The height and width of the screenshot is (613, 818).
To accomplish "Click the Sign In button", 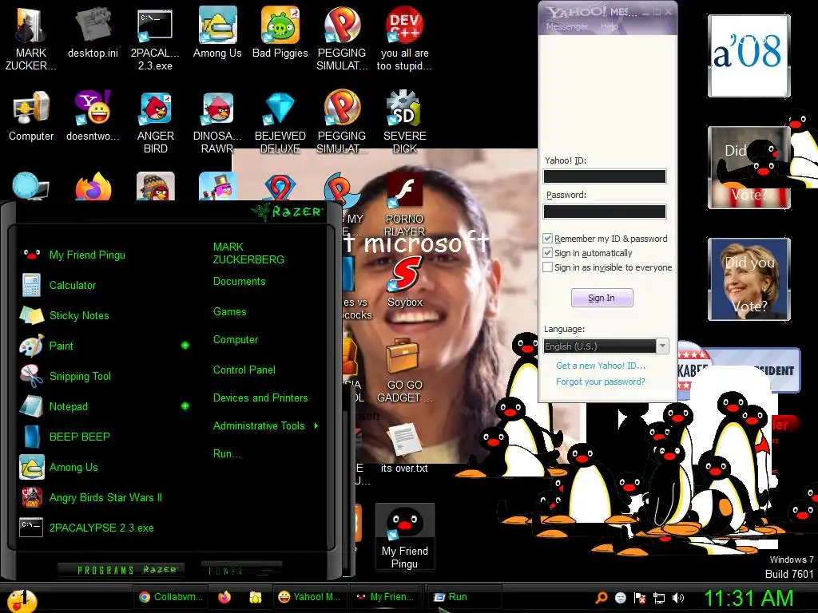I will click(x=602, y=298).
